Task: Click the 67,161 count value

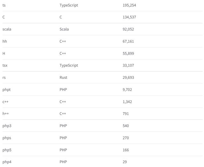Action: click(x=128, y=41)
